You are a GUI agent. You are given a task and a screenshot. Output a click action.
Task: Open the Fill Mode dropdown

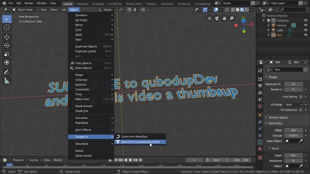(294, 104)
